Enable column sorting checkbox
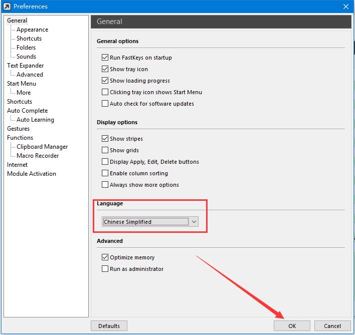Screen dimensions: 355x335 (x=105, y=173)
